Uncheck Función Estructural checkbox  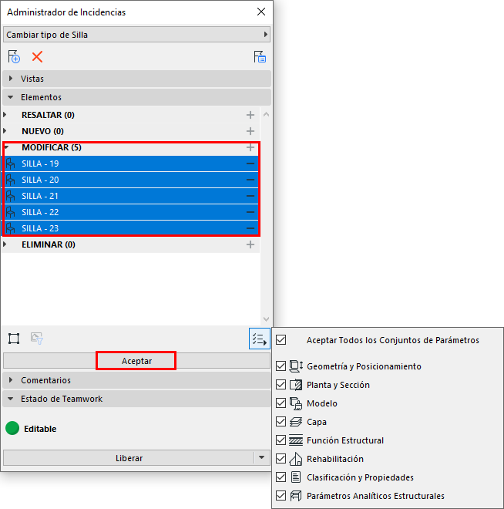[x=281, y=440]
